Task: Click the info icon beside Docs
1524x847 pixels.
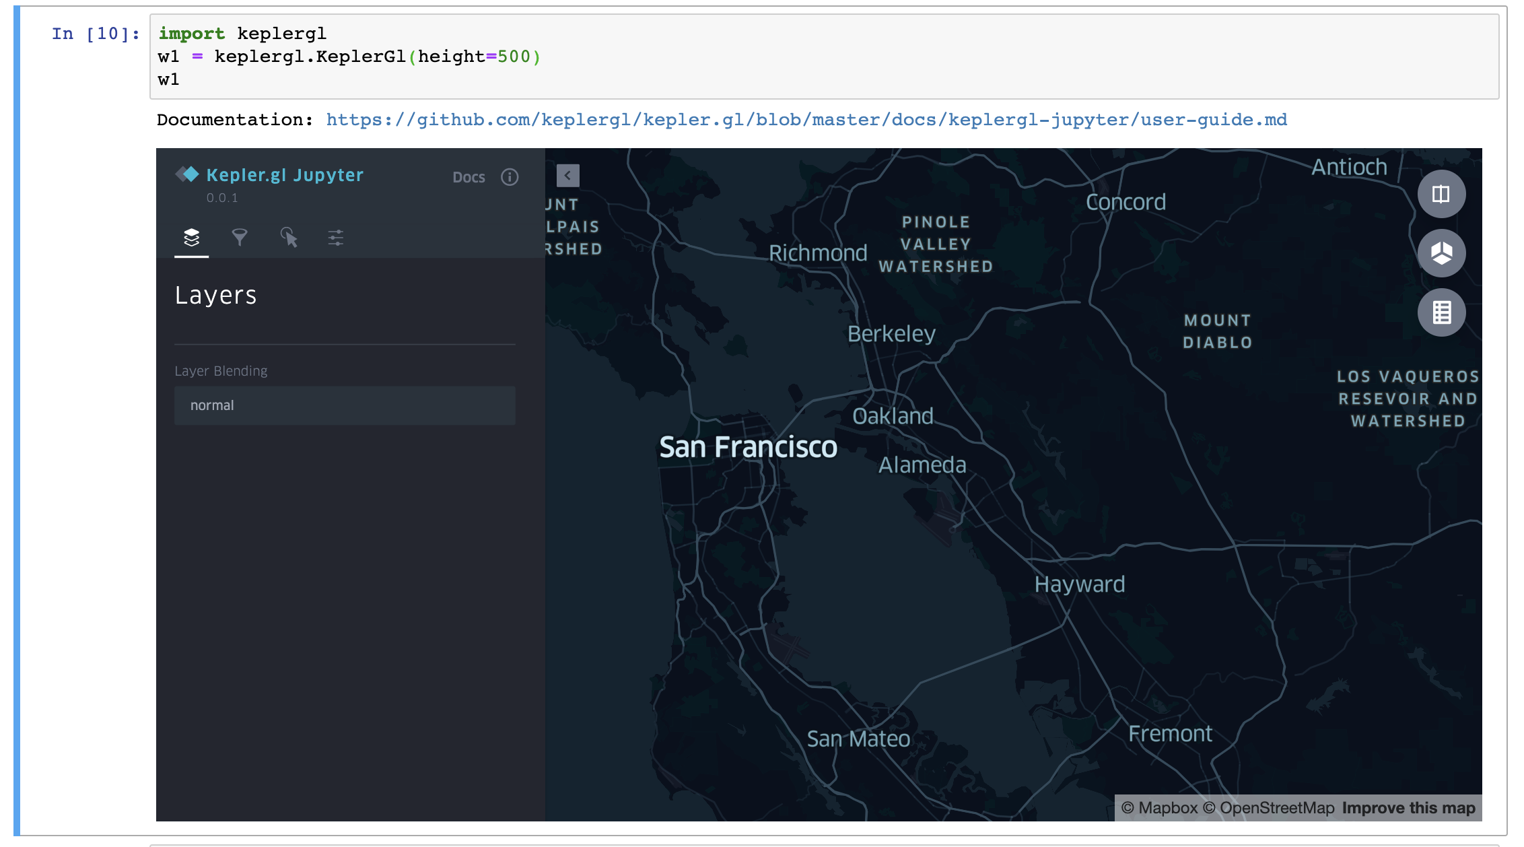Action: tap(510, 177)
